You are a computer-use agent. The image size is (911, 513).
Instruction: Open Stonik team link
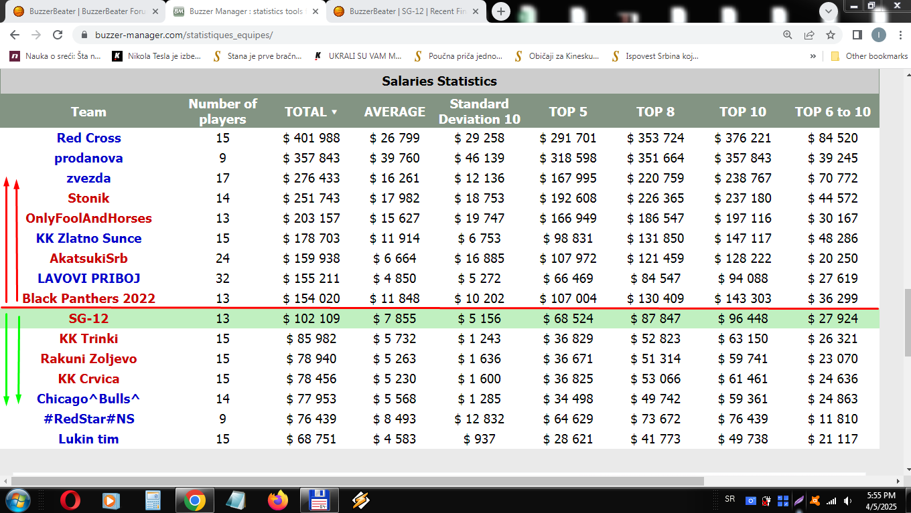click(x=89, y=198)
